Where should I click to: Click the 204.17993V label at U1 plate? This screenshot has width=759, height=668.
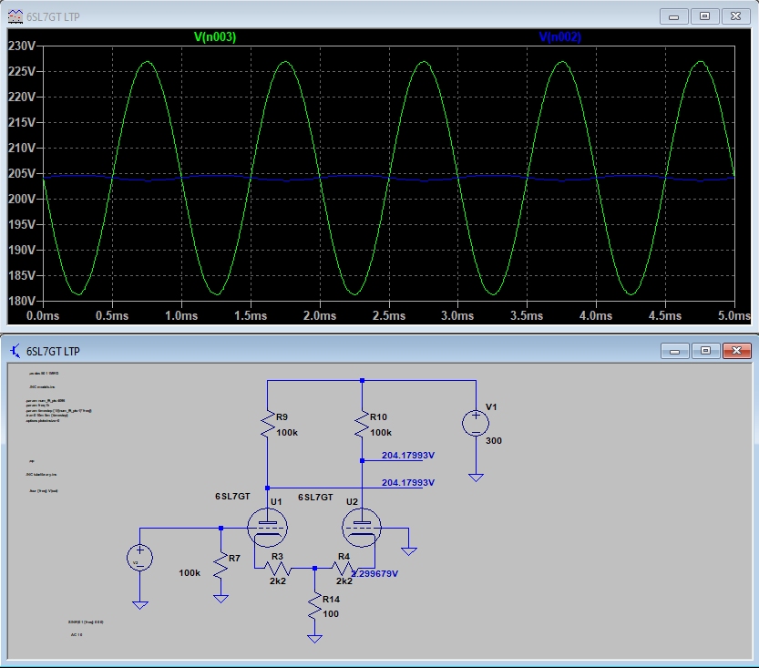(x=408, y=483)
